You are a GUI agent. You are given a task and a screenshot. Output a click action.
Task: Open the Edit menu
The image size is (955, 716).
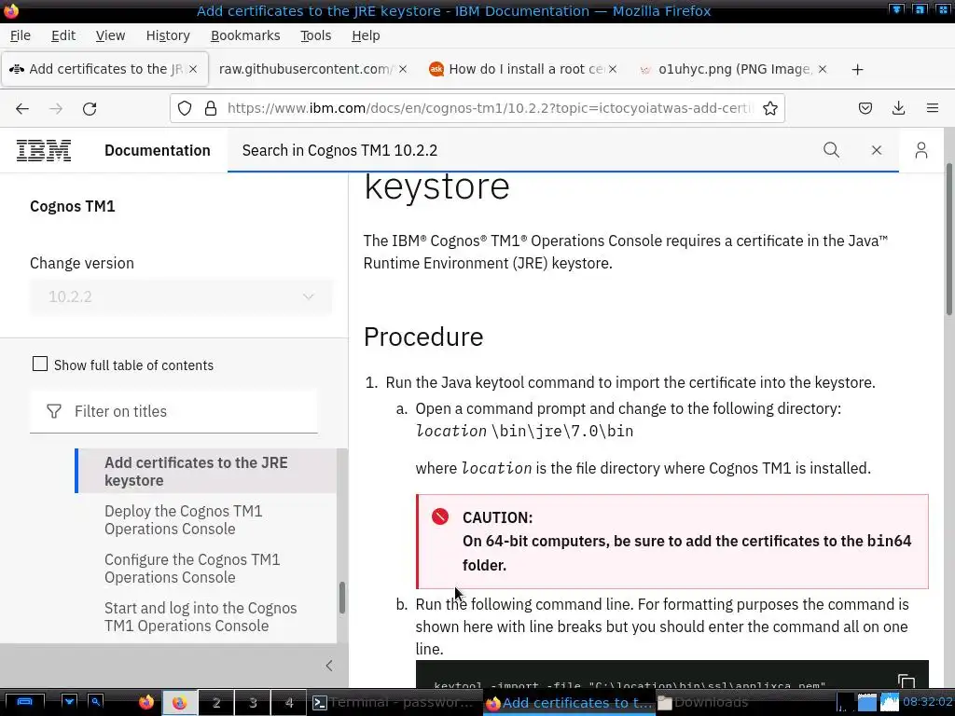[63, 36]
